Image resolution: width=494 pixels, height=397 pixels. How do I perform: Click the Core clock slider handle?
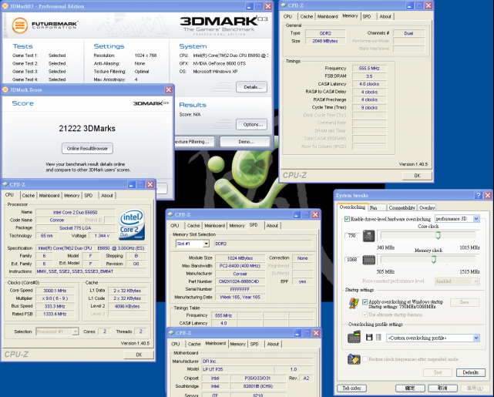click(438, 235)
